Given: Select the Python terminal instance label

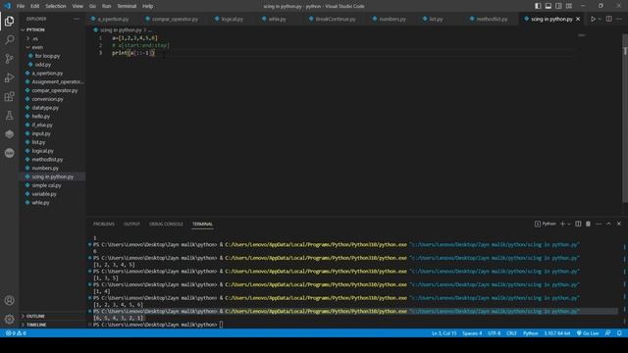Looking at the screenshot, I should [x=546, y=224].
